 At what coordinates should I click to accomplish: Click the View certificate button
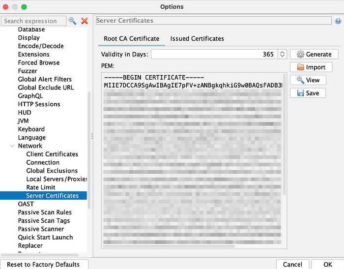[308, 80]
